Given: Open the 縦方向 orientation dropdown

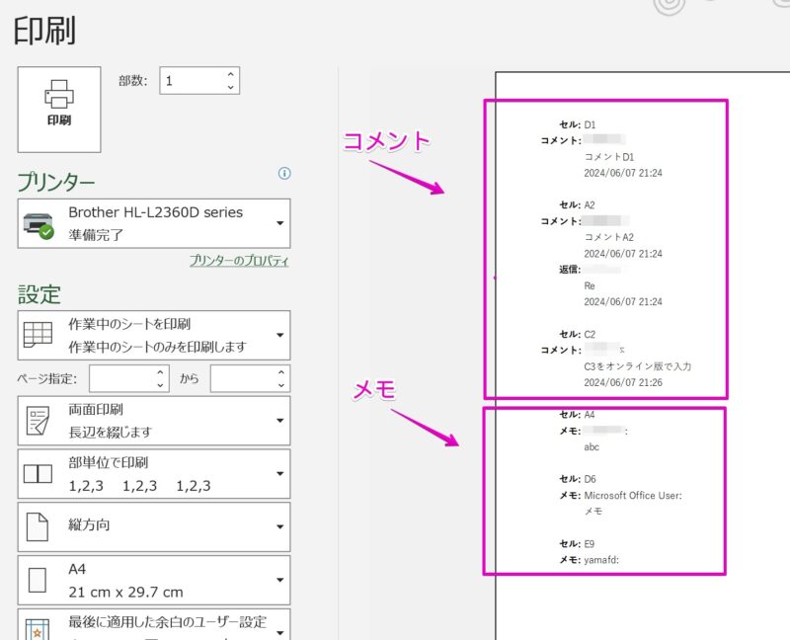Looking at the screenshot, I should point(277,526).
